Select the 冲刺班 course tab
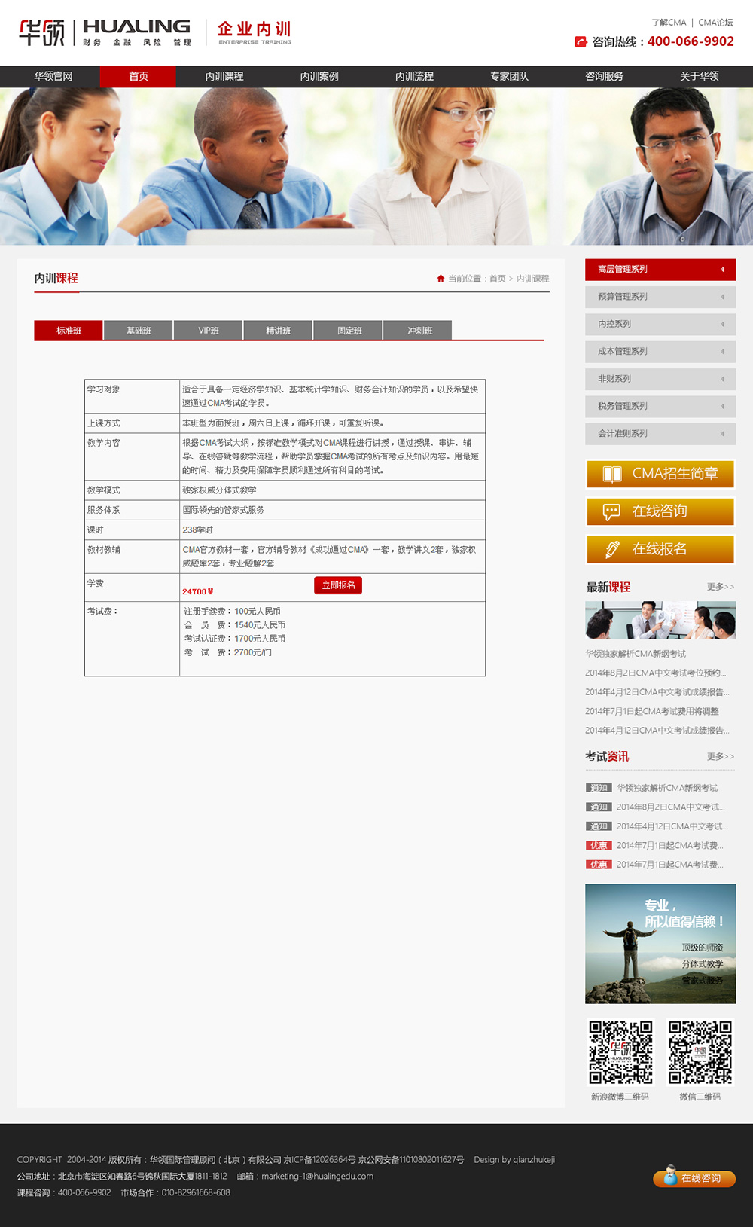The height and width of the screenshot is (1227, 753). (x=419, y=331)
